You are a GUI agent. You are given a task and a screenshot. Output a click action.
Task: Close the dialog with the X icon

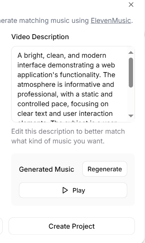tap(131, 5)
